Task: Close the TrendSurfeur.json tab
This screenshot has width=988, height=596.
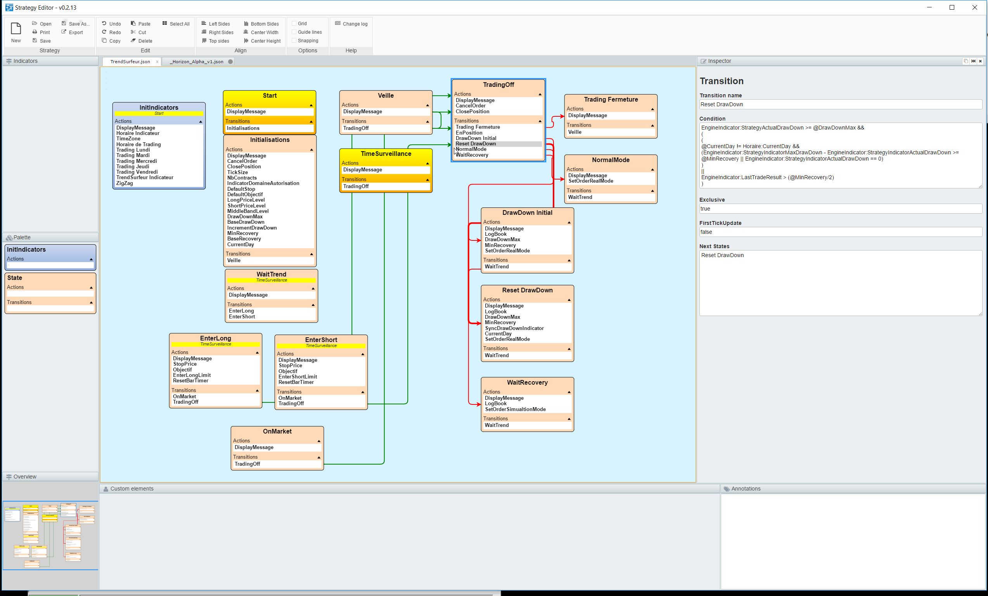Action: 157,62
